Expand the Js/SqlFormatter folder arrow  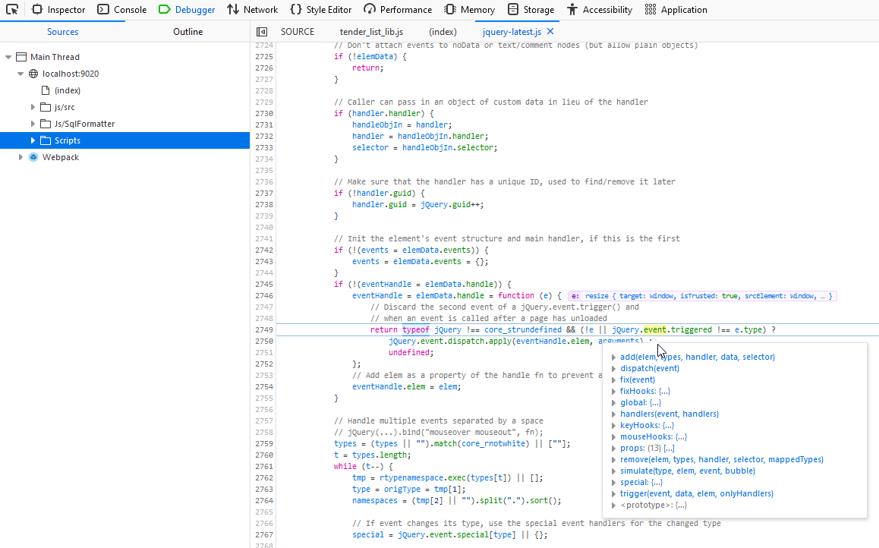pos(33,124)
